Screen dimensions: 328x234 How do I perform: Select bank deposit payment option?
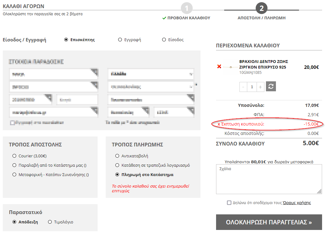click(117, 165)
